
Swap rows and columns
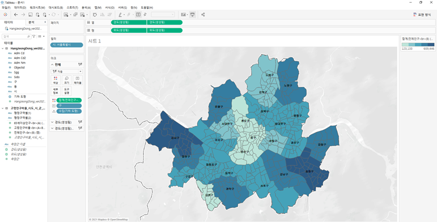(x=95, y=15)
